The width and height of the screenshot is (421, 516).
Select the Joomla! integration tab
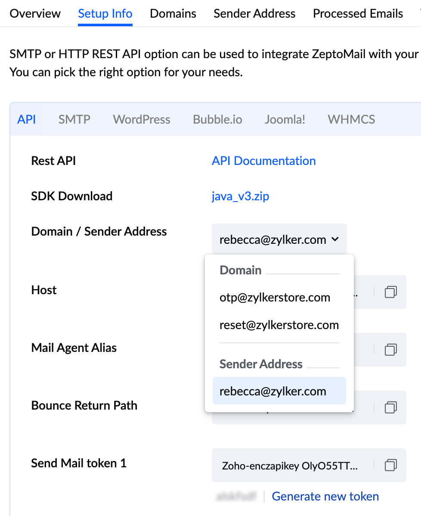(x=285, y=119)
